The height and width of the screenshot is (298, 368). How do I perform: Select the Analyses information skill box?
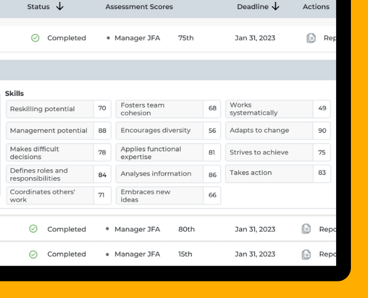coord(159,174)
